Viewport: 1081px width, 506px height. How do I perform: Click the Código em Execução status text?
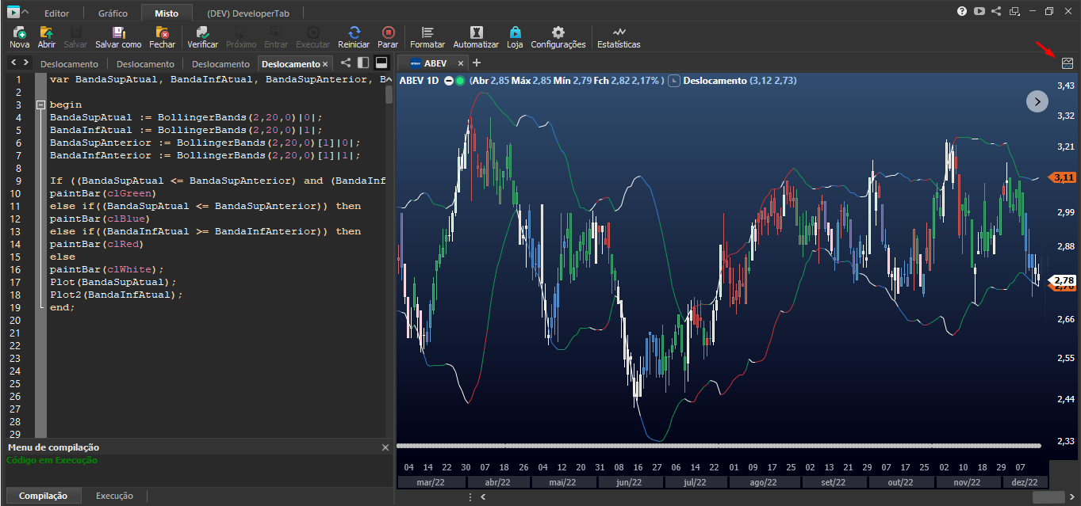point(52,460)
